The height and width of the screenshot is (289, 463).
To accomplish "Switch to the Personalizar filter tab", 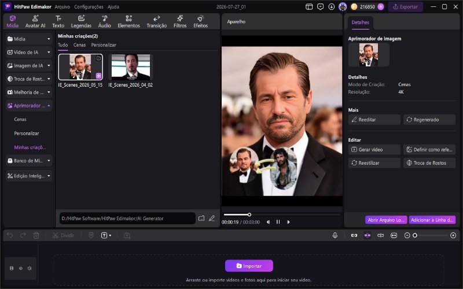I will point(104,45).
